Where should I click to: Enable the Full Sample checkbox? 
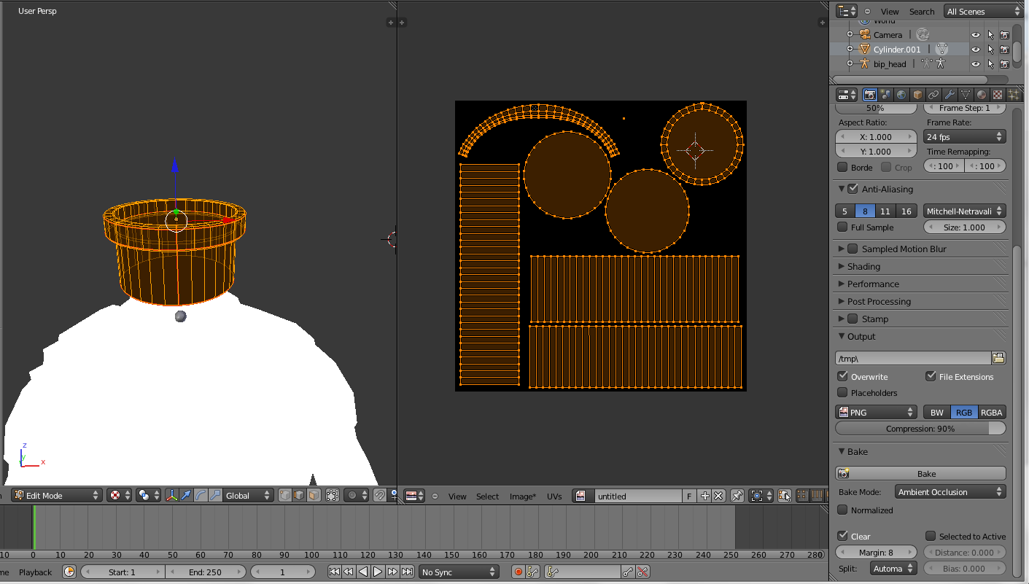point(843,227)
